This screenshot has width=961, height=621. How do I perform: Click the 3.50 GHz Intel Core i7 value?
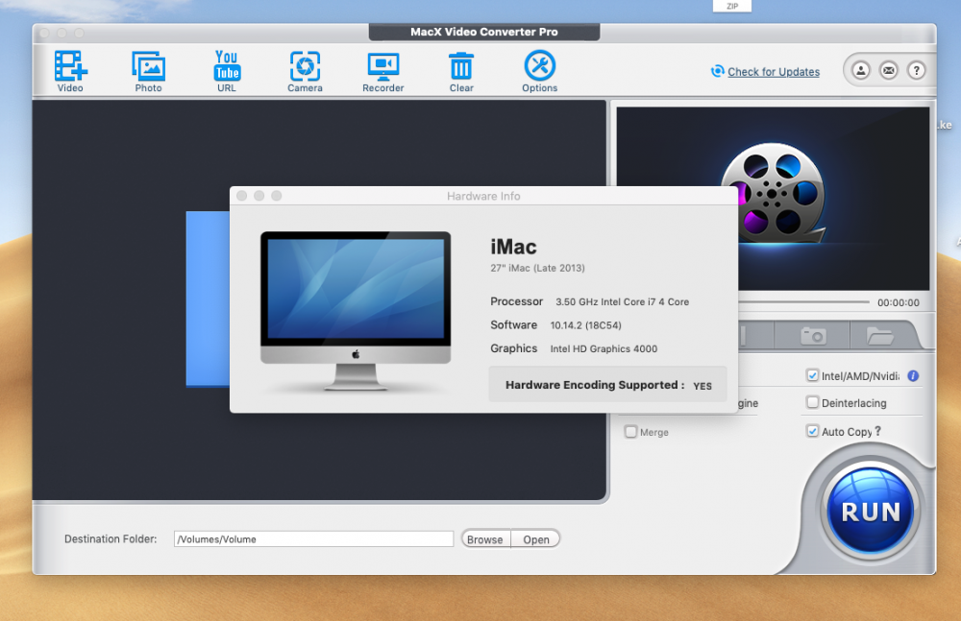(x=622, y=302)
